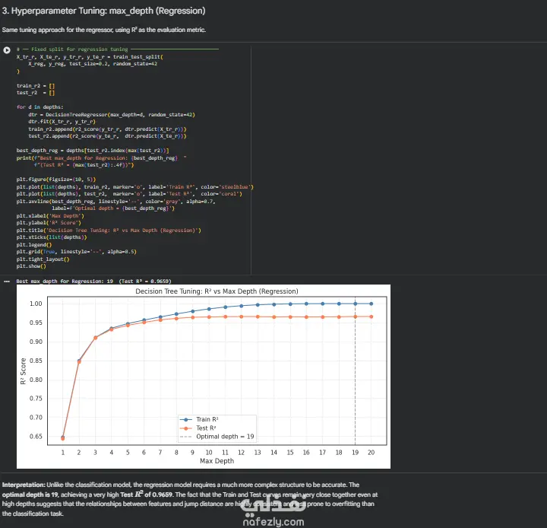
Task: Open the output cell options ellipsis
Action: point(7,281)
